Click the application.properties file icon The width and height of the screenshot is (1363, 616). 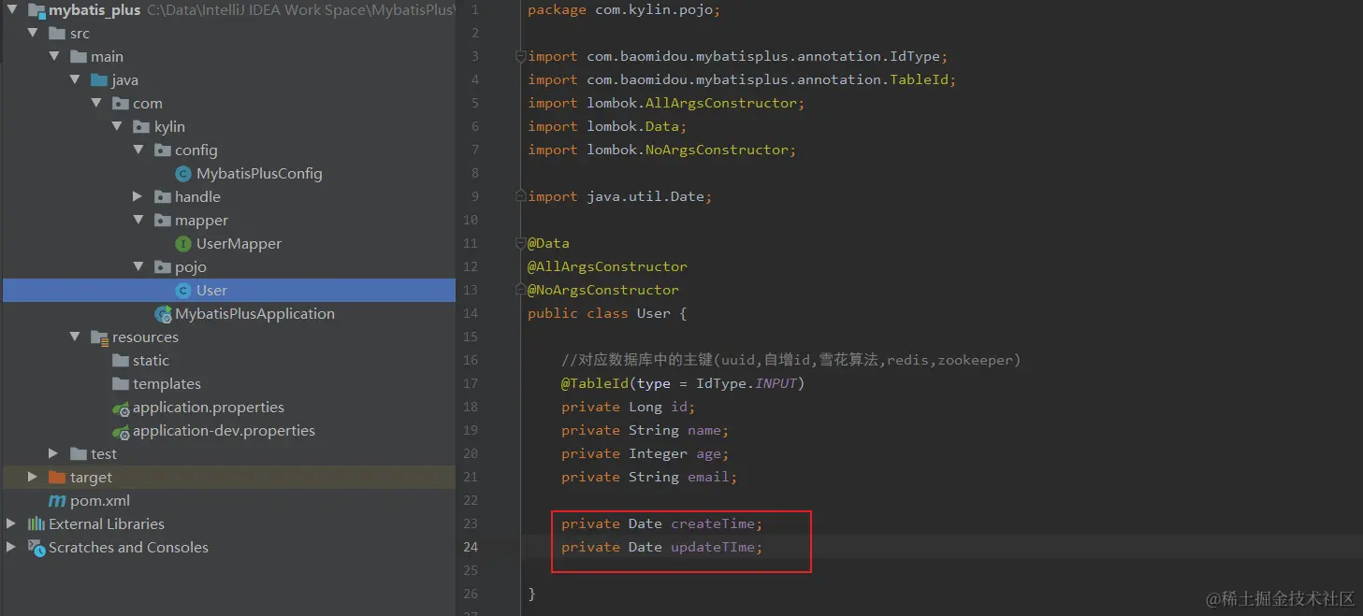pos(121,408)
